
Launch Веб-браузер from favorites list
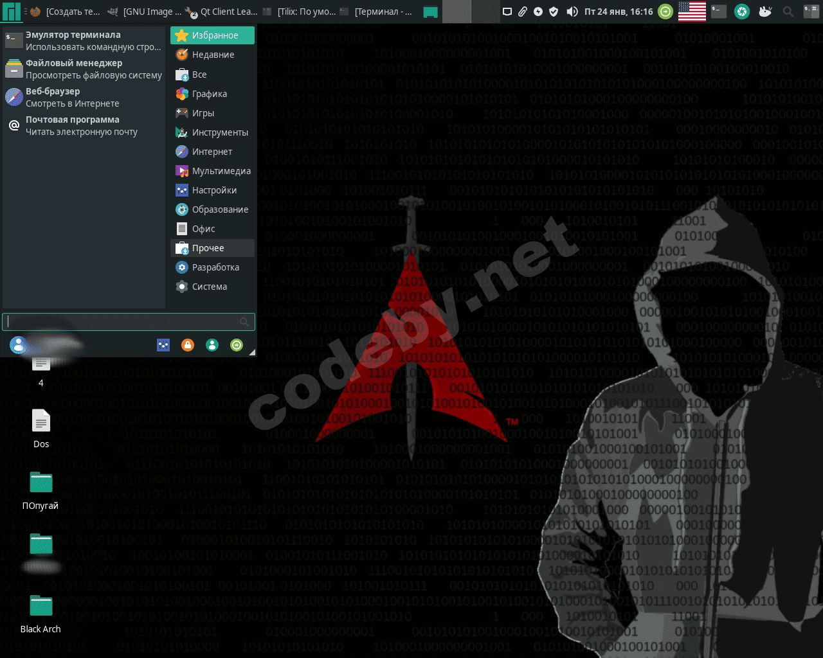84,97
